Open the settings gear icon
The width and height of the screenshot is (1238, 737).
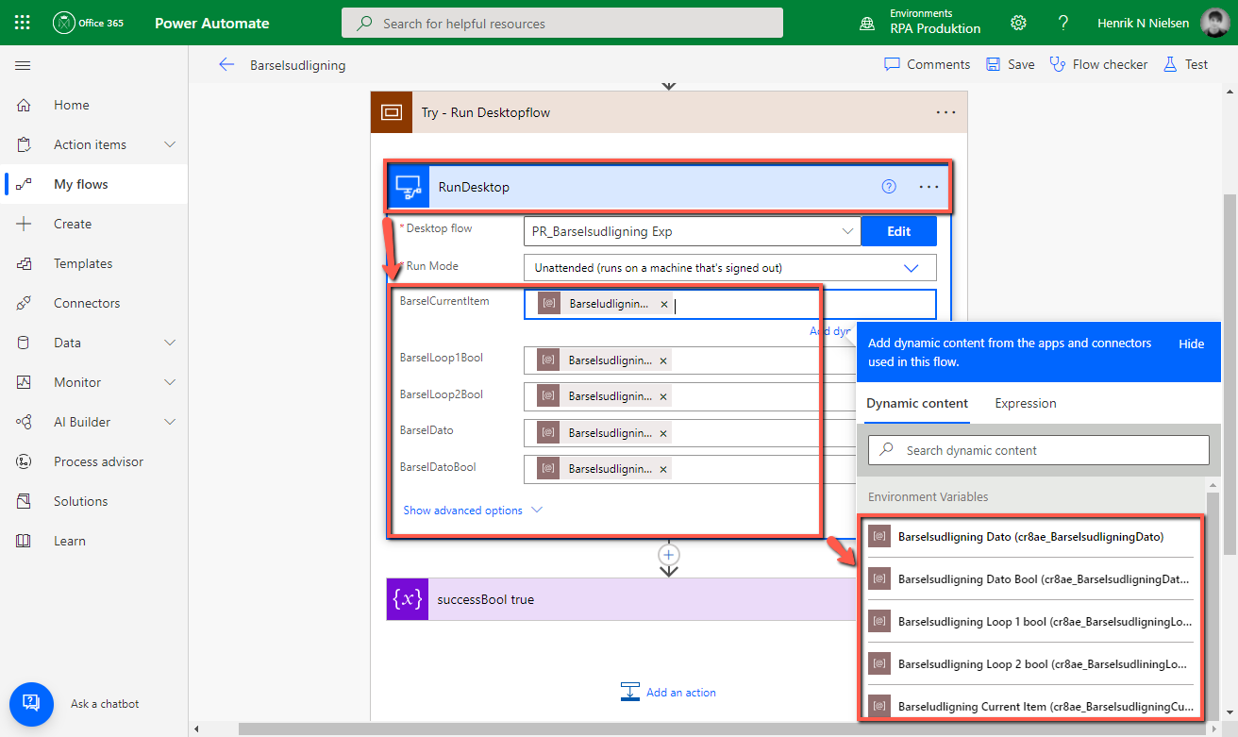click(1018, 23)
